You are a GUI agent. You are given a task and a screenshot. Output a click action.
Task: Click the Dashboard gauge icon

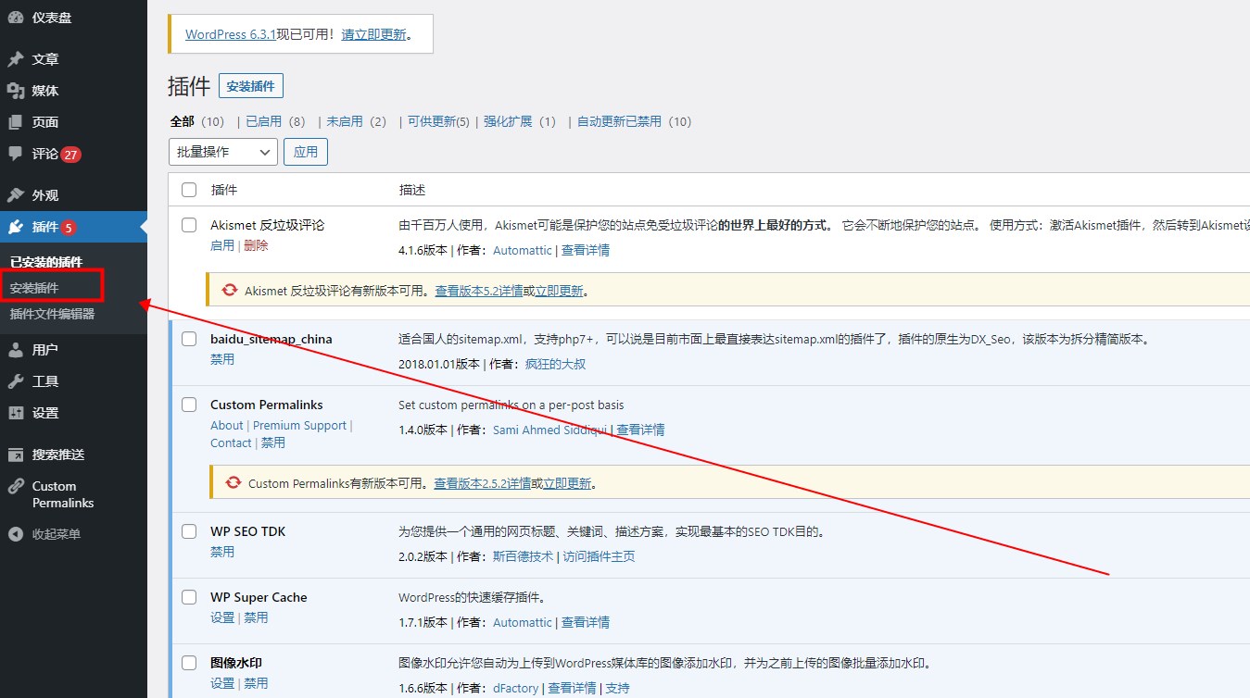[x=15, y=18]
